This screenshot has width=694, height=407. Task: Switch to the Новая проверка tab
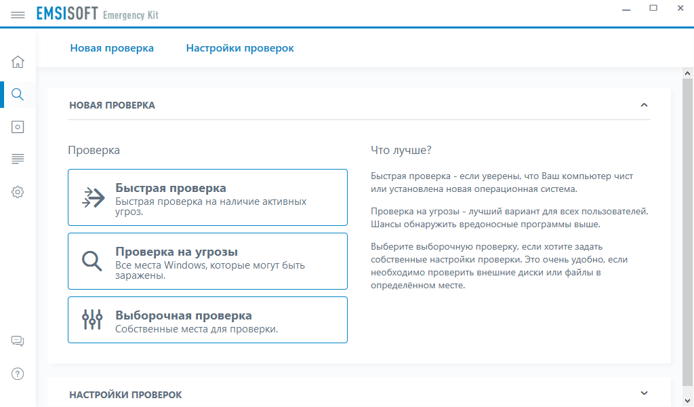112,48
